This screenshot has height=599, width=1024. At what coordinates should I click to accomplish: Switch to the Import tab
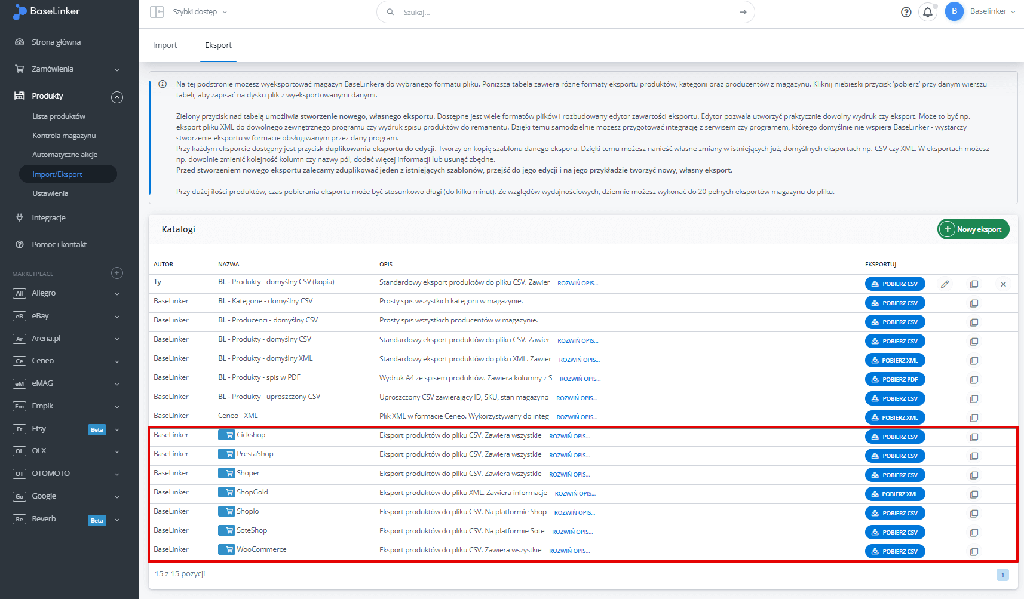tap(165, 45)
